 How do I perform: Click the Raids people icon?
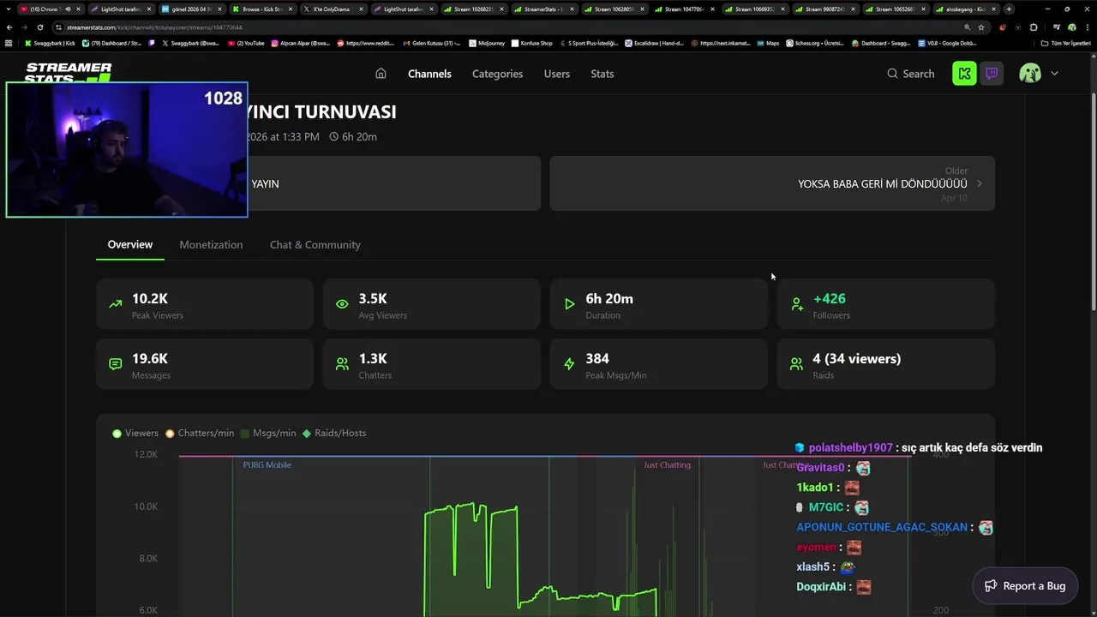(796, 364)
